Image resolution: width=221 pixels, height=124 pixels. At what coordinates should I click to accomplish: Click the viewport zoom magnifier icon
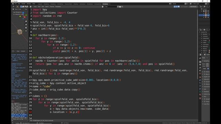coord(26,21)
